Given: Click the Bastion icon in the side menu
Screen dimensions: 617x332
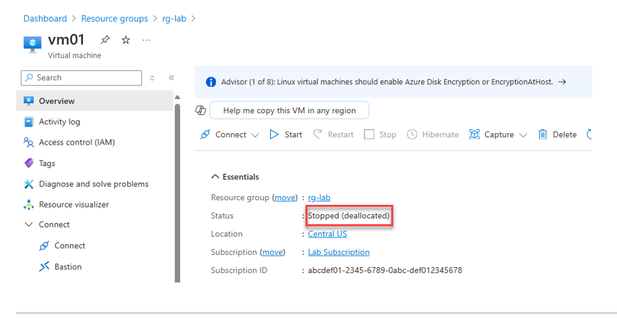Looking at the screenshot, I should coord(44,266).
